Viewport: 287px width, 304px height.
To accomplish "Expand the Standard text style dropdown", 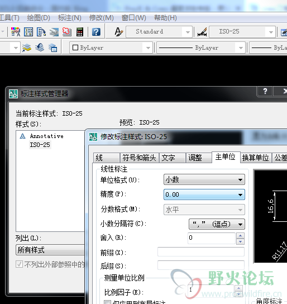I will (x=188, y=32).
